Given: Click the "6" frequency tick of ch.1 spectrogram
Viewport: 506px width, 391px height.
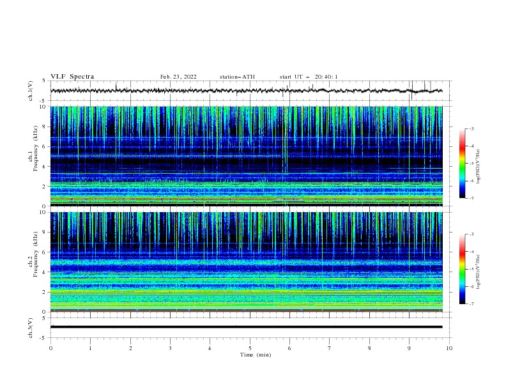Looking at the screenshot, I should click(x=45, y=146).
